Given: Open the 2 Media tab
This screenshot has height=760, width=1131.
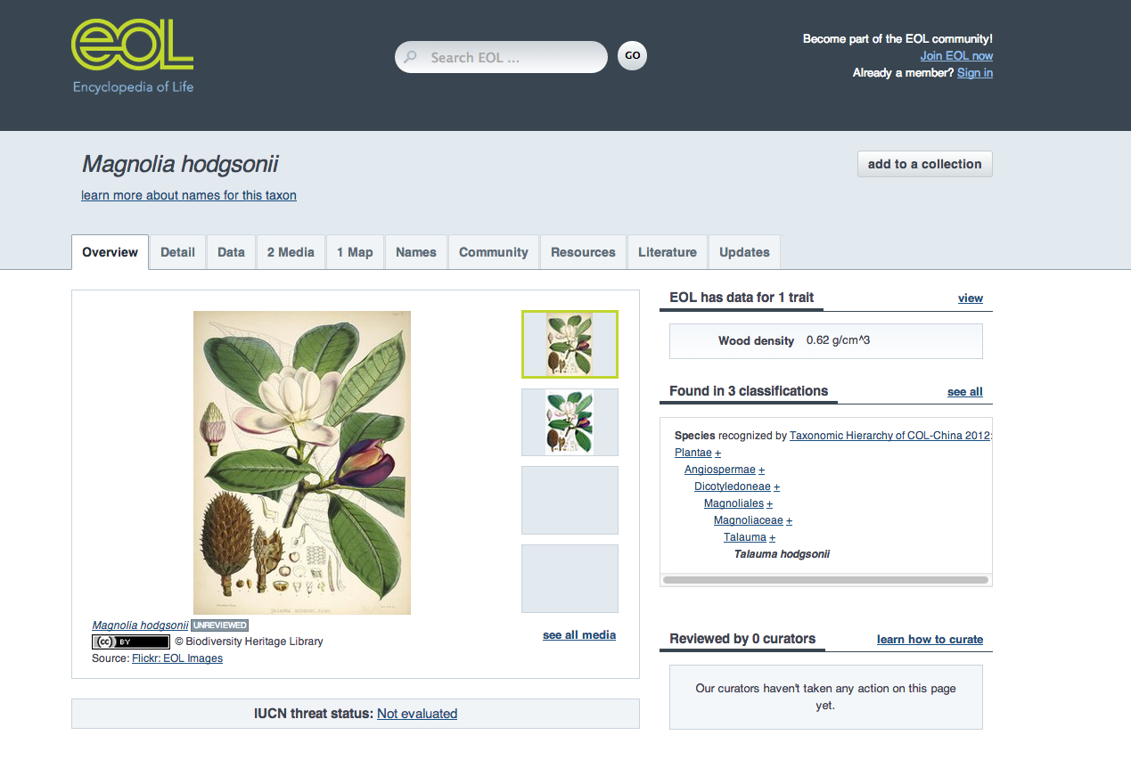Looking at the screenshot, I should coord(291,252).
